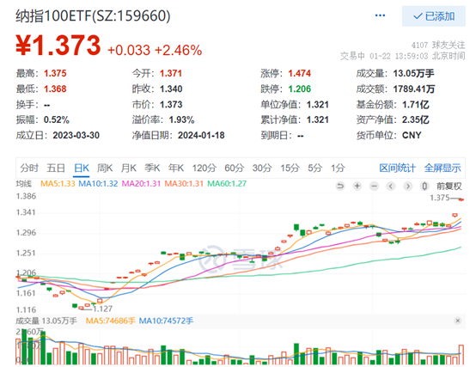
Task: Switch to the 30分 interval tab
Action: pyautogui.click(x=262, y=168)
